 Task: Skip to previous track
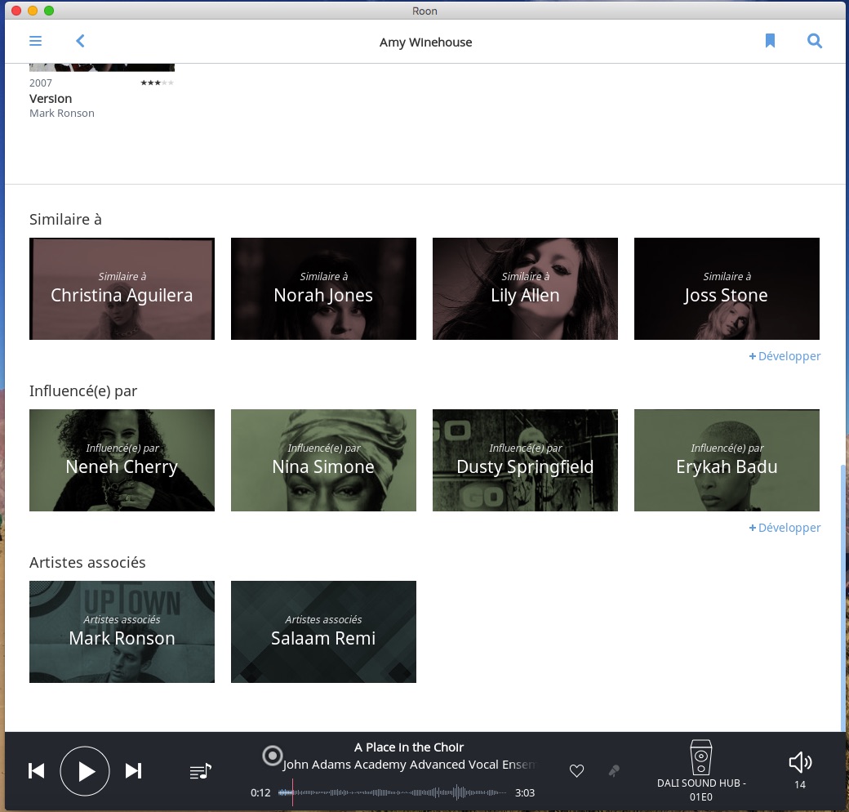pos(36,771)
